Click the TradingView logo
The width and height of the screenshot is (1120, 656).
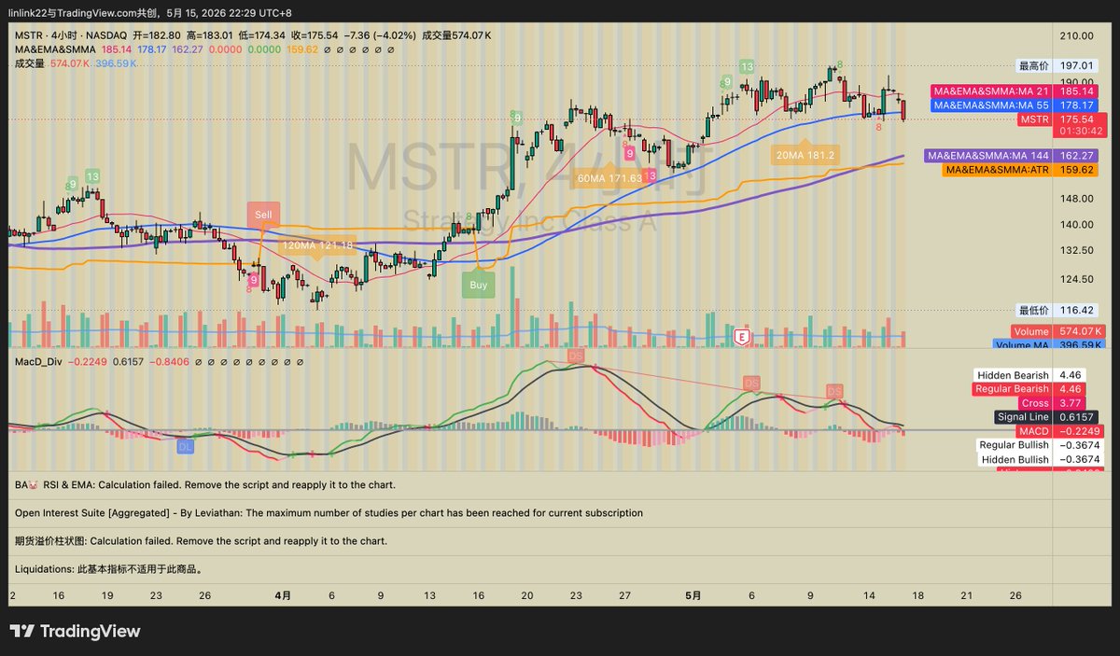pos(75,632)
